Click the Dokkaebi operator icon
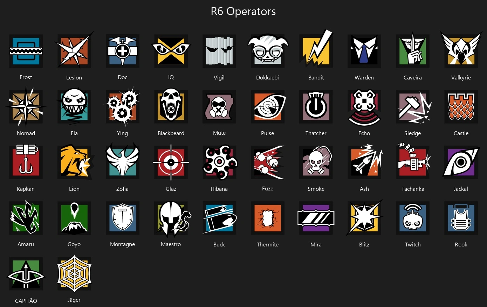Screen dimensions: 487x307 coord(268,51)
